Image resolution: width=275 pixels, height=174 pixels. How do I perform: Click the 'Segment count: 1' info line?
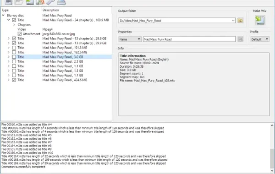tap(132, 73)
